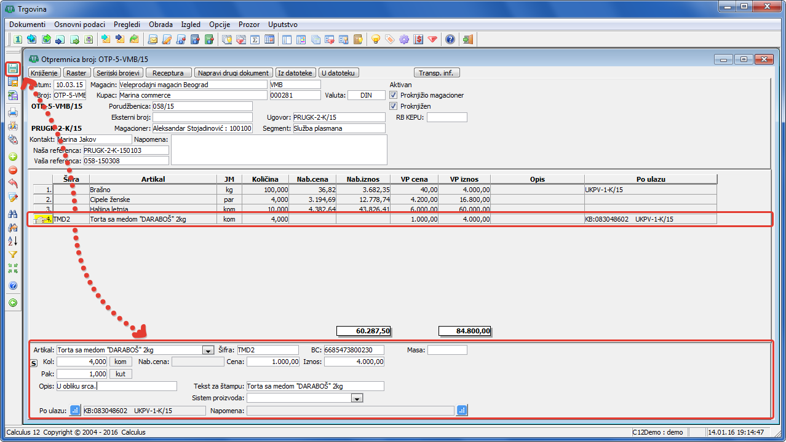Image resolution: width=786 pixels, height=442 pixels.
Task: Click the Napravi drugi dokument button
Action: [x=234, y=72]
